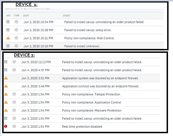Select Application system was blocked firewall event
173x136 pixels.
coord(100,78)
